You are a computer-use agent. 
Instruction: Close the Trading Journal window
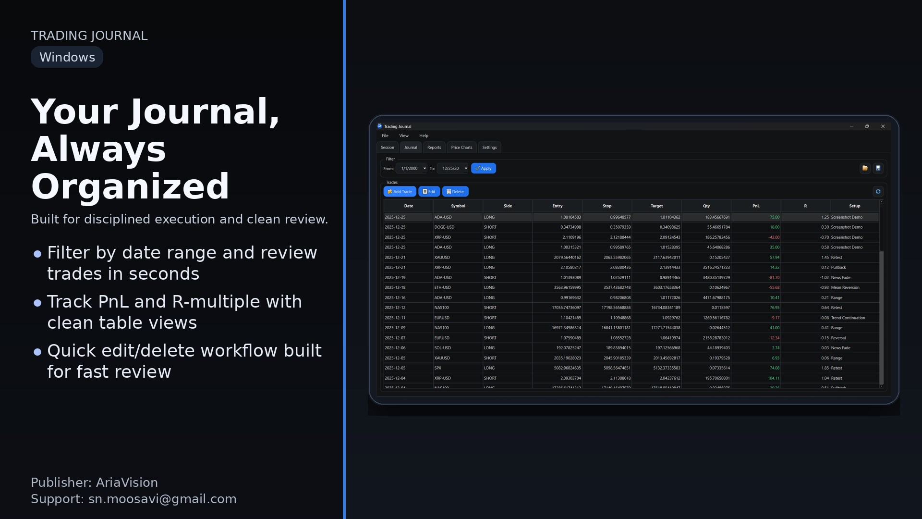click(883, 126)
